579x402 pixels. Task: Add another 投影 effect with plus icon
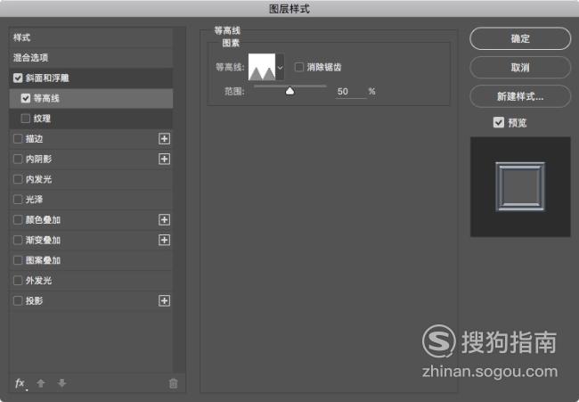[x=164, y=300]
